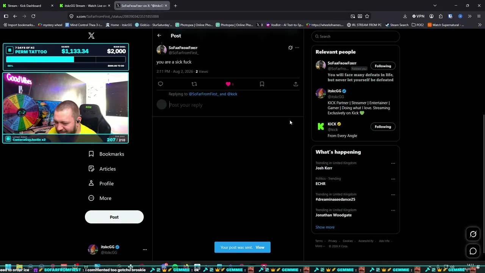Click Following button for KICK
The image size is (485, 273).
click(383, 127)
